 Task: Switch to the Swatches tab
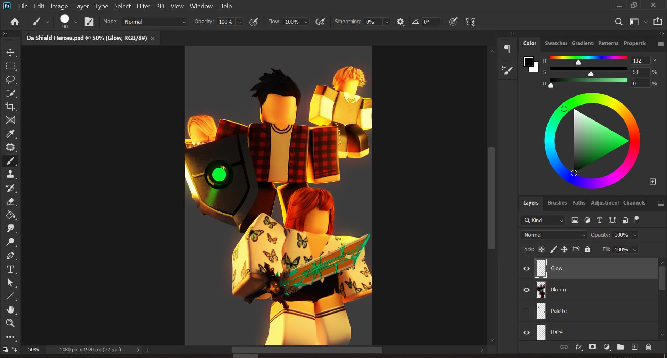pos(555,43)
